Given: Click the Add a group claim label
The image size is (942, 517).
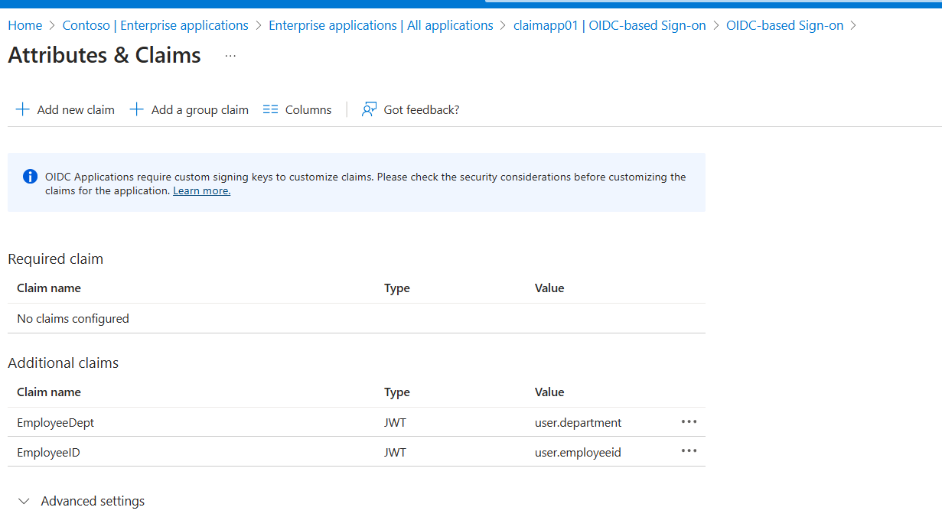Looking at the screenshot, I should click(x=200, y=109).
